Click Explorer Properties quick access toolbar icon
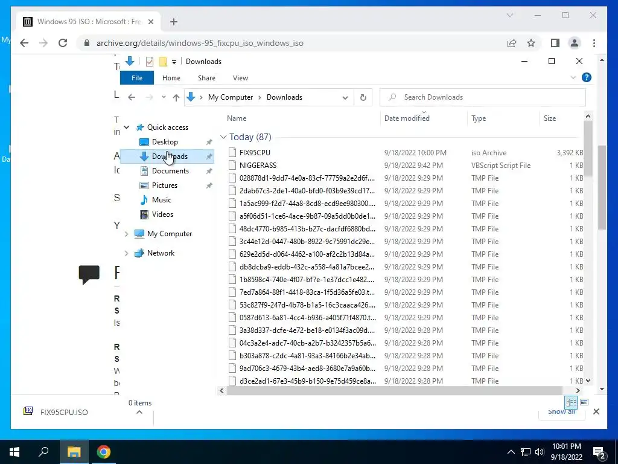Screen dimensions: 618x464 [150, 62]
